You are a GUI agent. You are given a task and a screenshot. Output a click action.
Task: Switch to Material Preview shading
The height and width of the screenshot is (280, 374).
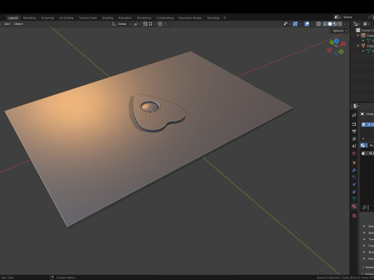pos(335,24)
